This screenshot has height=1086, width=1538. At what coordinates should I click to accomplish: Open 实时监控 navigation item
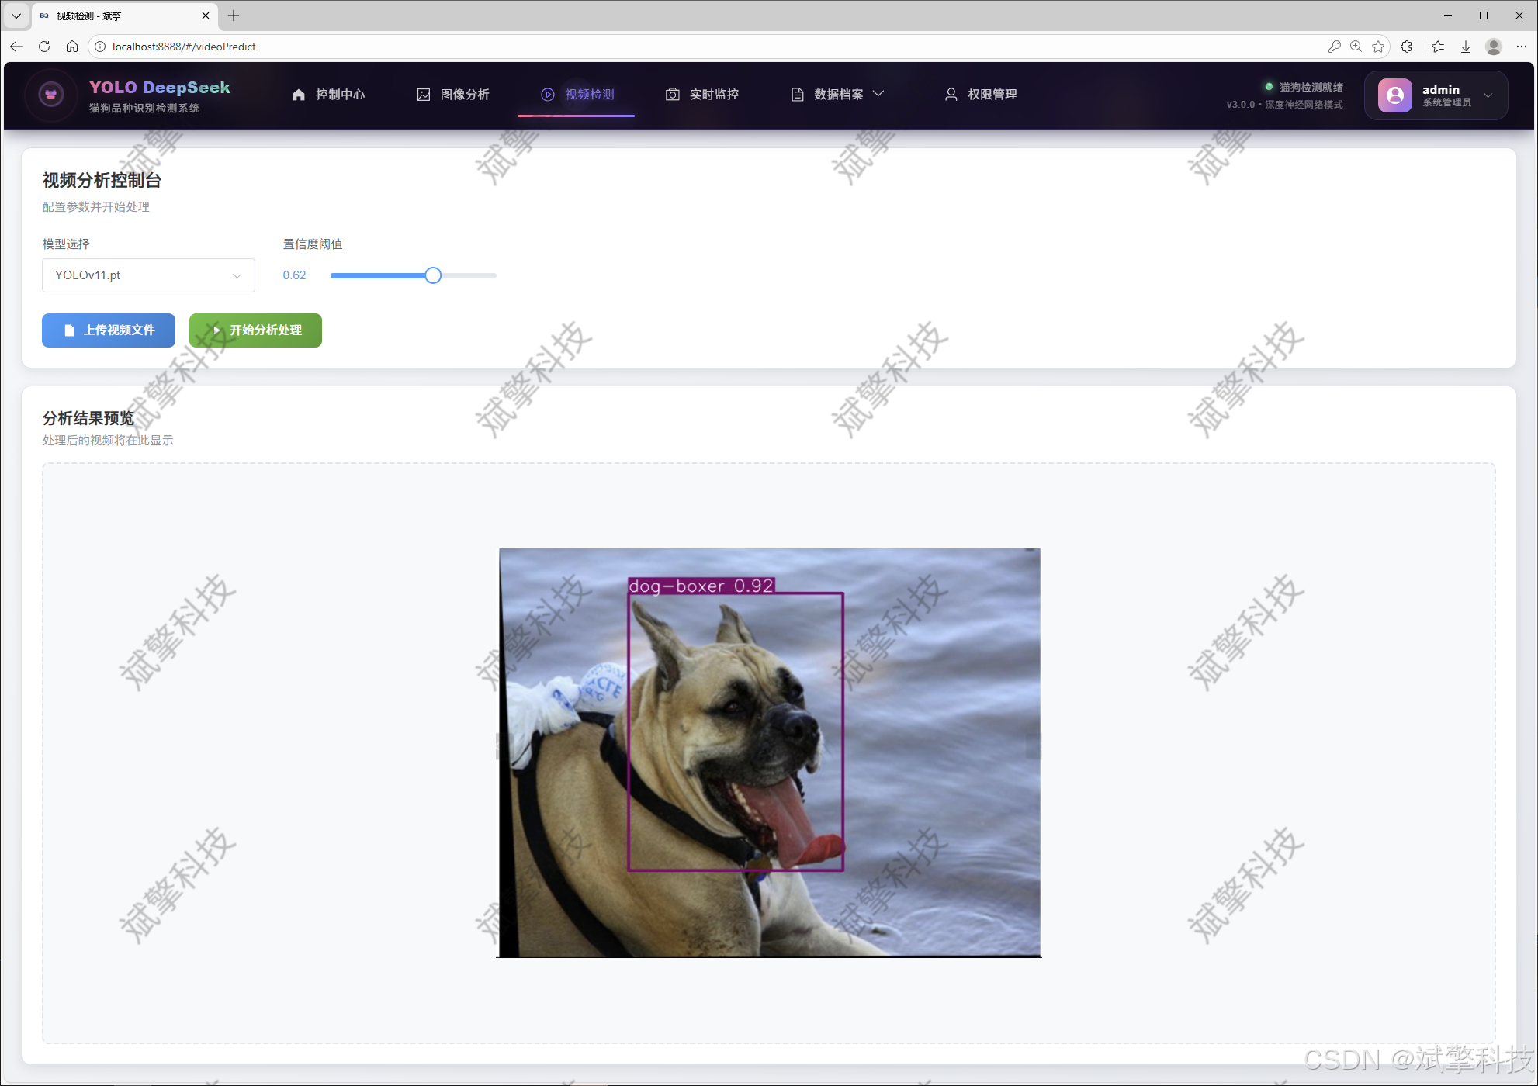point(702,95)
